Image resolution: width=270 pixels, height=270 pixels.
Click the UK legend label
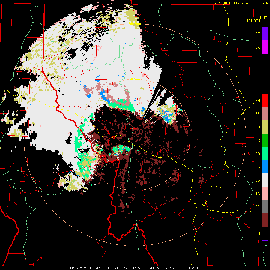[x=257, y=47]
